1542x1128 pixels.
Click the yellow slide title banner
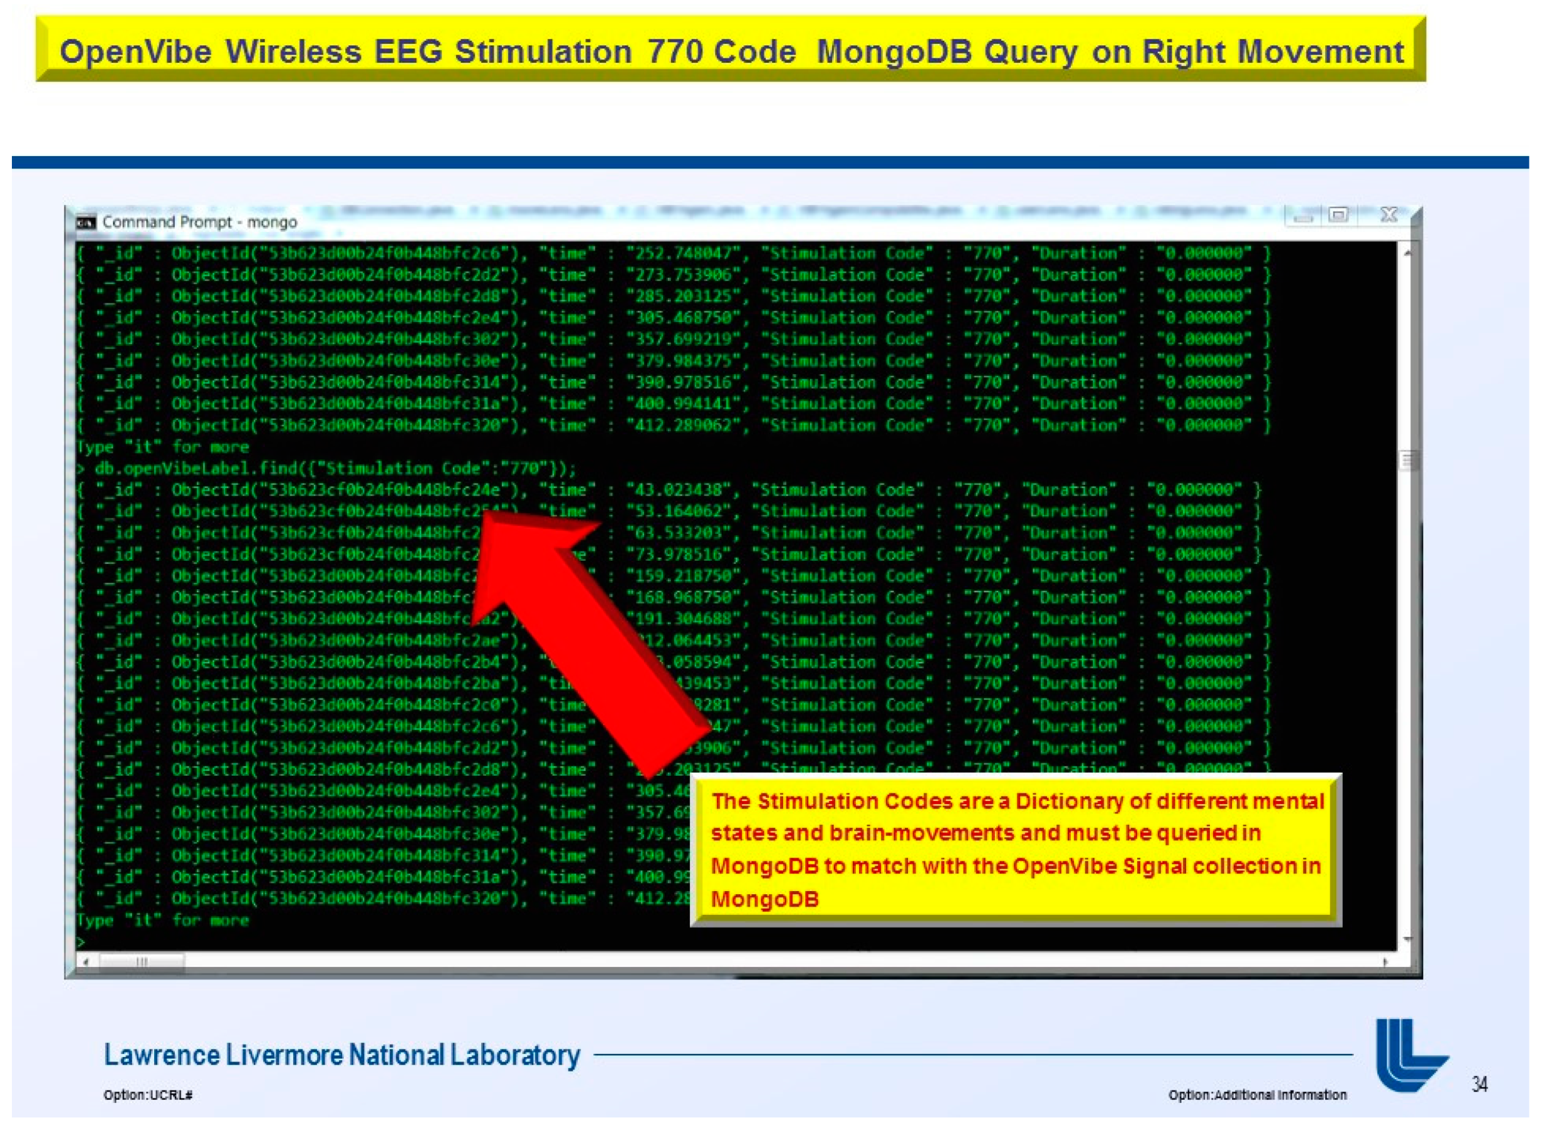point(731,51)
